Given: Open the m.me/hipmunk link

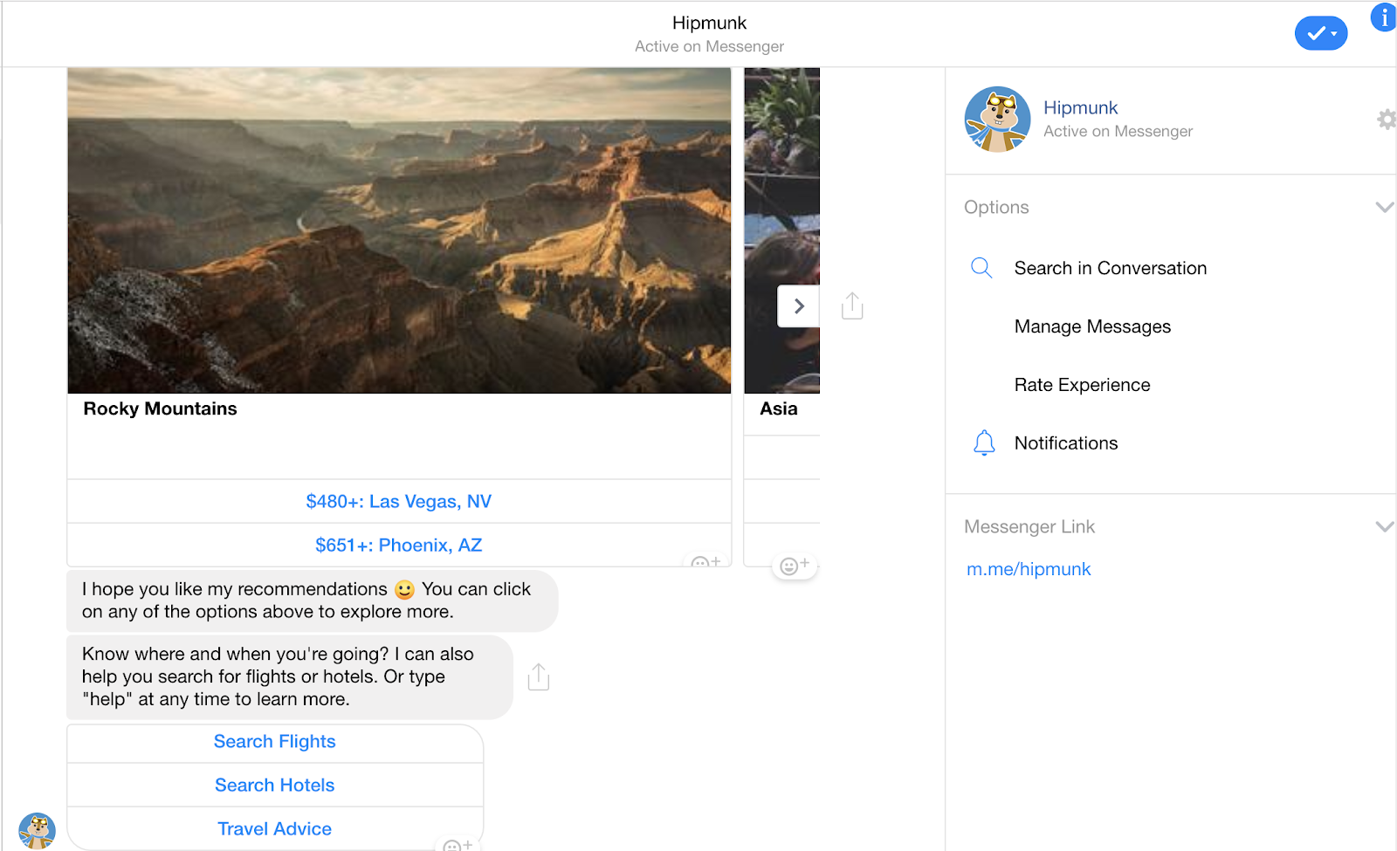Looking at the screenshot, I should [x=1029, y=569].
